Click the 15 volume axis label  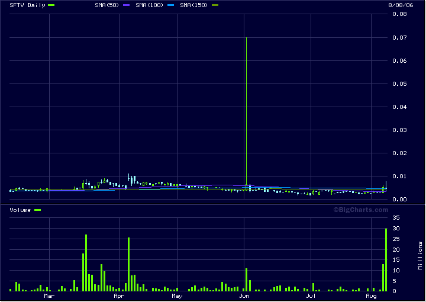tap(396, 260)
